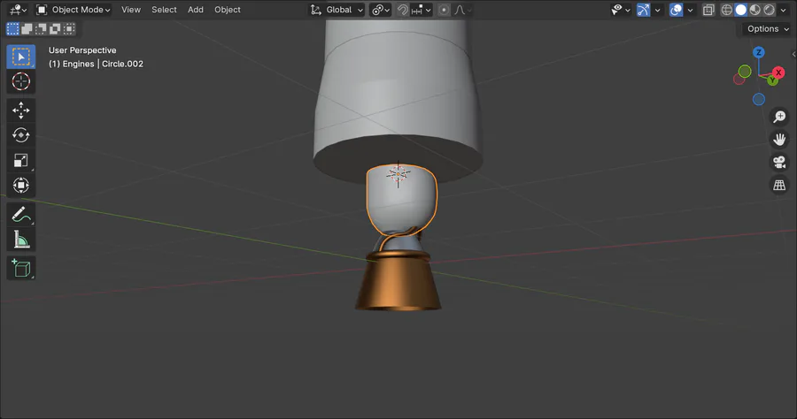The image size is (797, 419).
Task: Expand the sidebar arrow at right edge
Action: click(x=794, y=54)
